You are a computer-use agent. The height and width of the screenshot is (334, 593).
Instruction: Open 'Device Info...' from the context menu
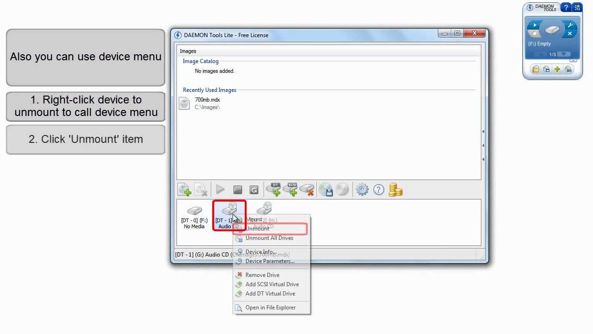[x=271, y=252]
